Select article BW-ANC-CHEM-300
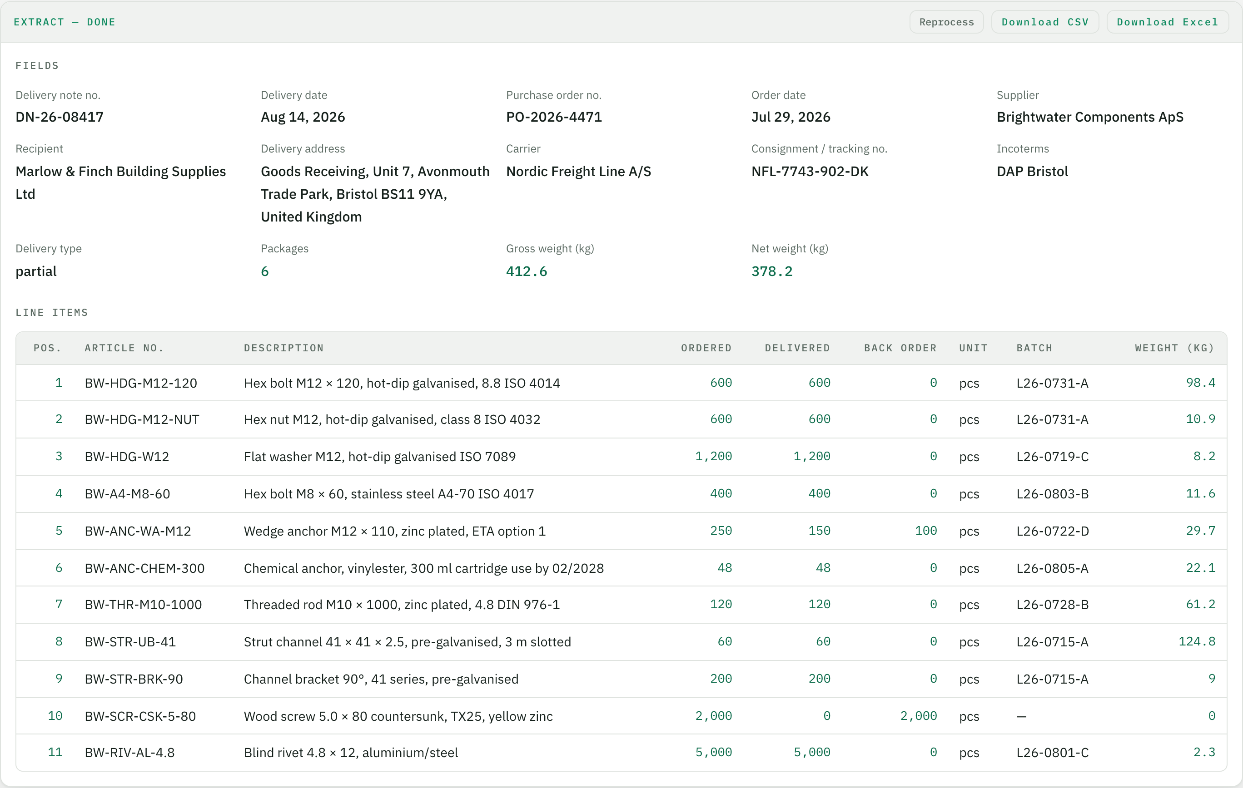 point(144,568)
